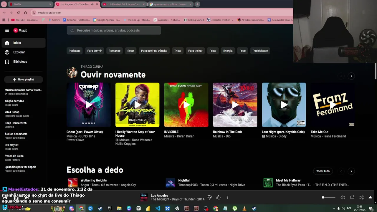Image resolution: width=377 pixels, height=212 pixels.
Task: Select the Energia mood chip
Action: coord(228,51)
